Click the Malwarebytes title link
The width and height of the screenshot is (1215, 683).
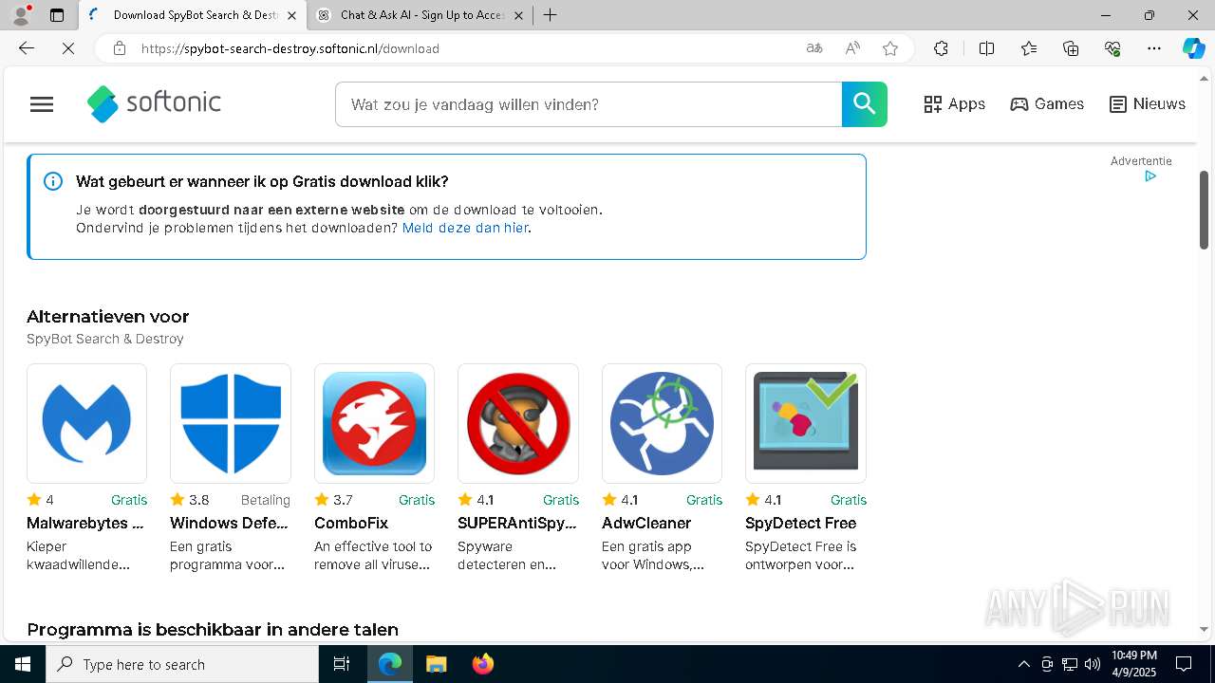tap(85, 523)
